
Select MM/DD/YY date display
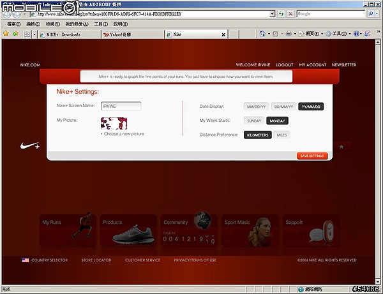(x=256, y=107)
